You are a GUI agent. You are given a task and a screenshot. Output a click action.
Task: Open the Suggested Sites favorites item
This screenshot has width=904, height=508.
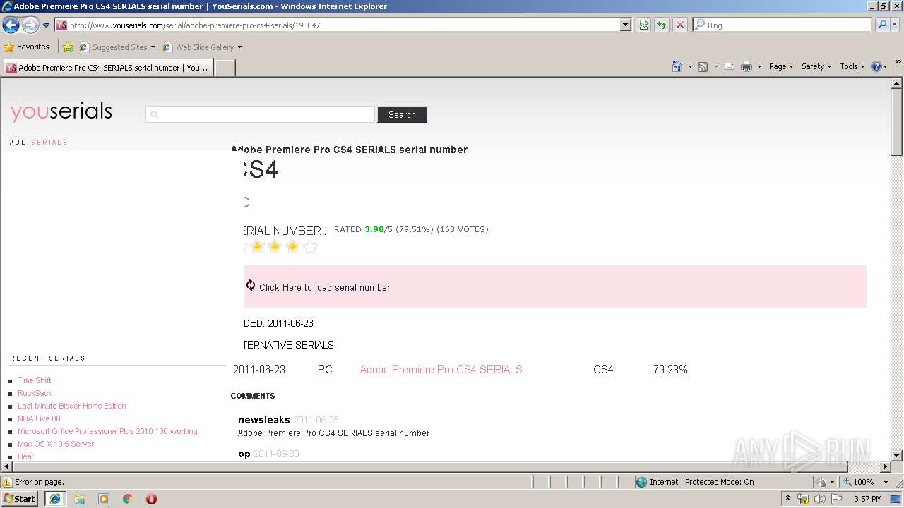click(117, 47)
